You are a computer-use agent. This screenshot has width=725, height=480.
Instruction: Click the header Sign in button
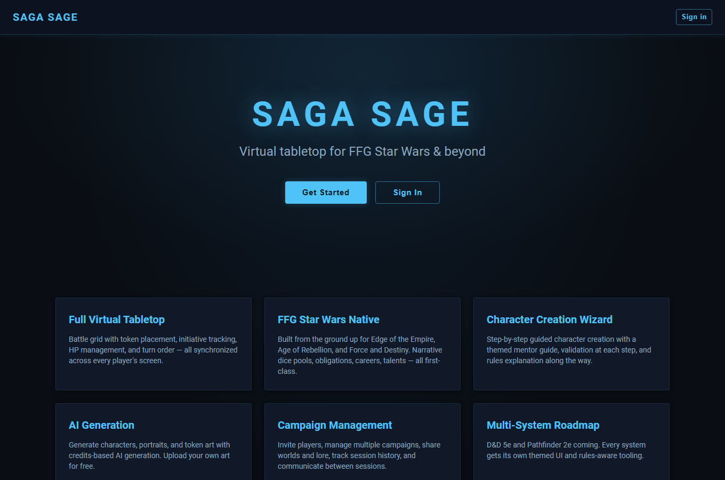coord(694,17)
